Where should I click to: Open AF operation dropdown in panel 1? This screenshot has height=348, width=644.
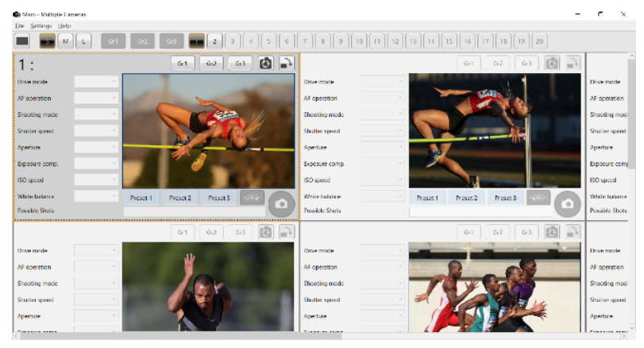tap(96, 99)
